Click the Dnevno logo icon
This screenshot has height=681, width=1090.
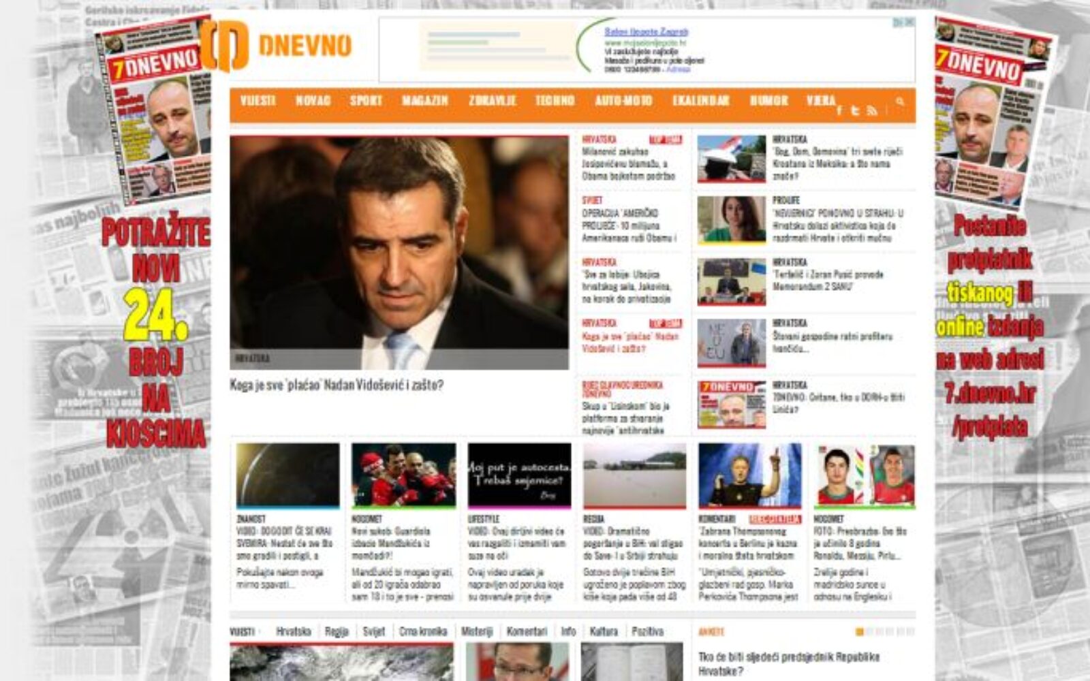pyautogui.click(x=223, y=45)
